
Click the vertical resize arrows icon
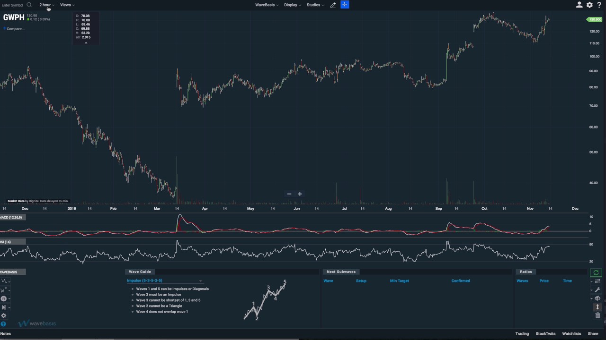click(x=597, y=307)
